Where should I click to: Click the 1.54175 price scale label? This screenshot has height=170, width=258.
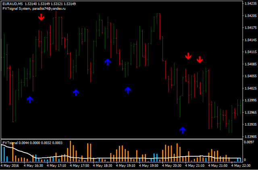point(251,28)
